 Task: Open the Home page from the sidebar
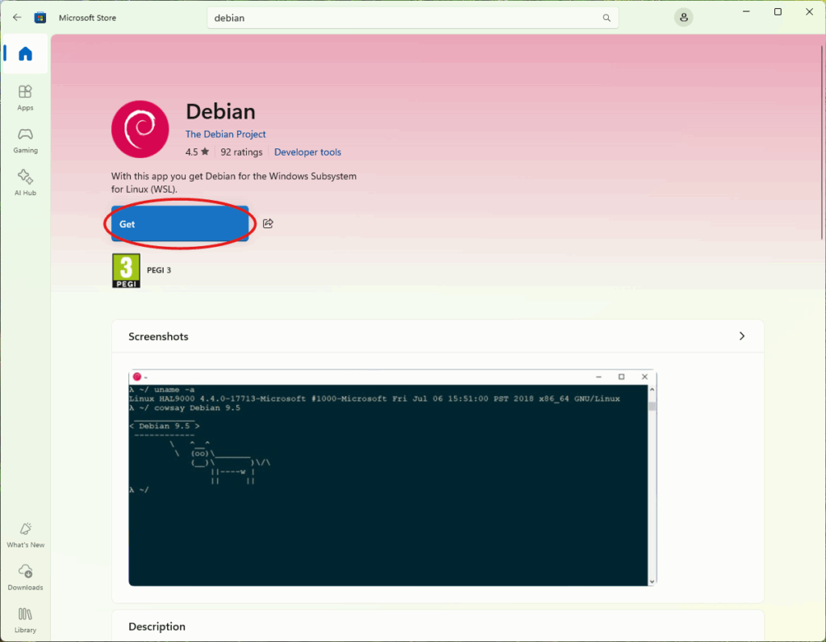pyautogui.click(x=25, y=54)
